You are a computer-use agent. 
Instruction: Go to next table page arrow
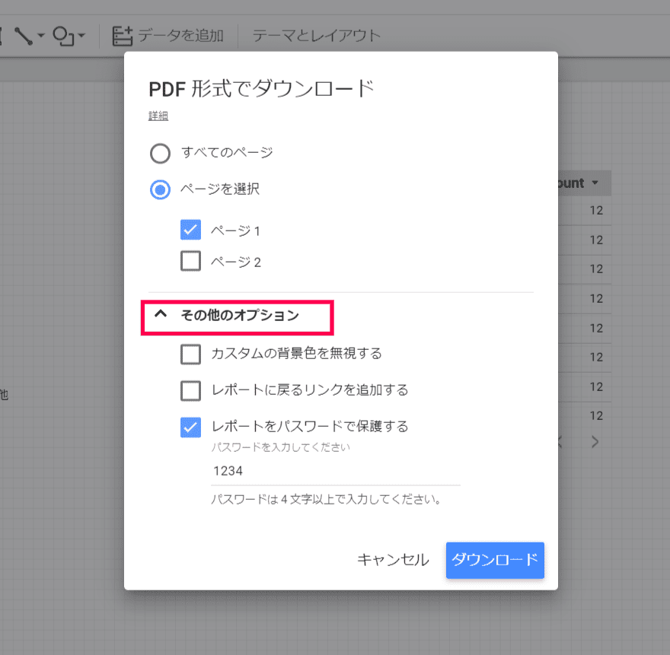(595, 442)
